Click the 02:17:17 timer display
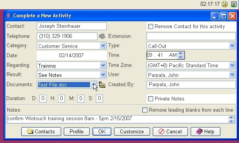Screen dimensions: 239x143 210,4
